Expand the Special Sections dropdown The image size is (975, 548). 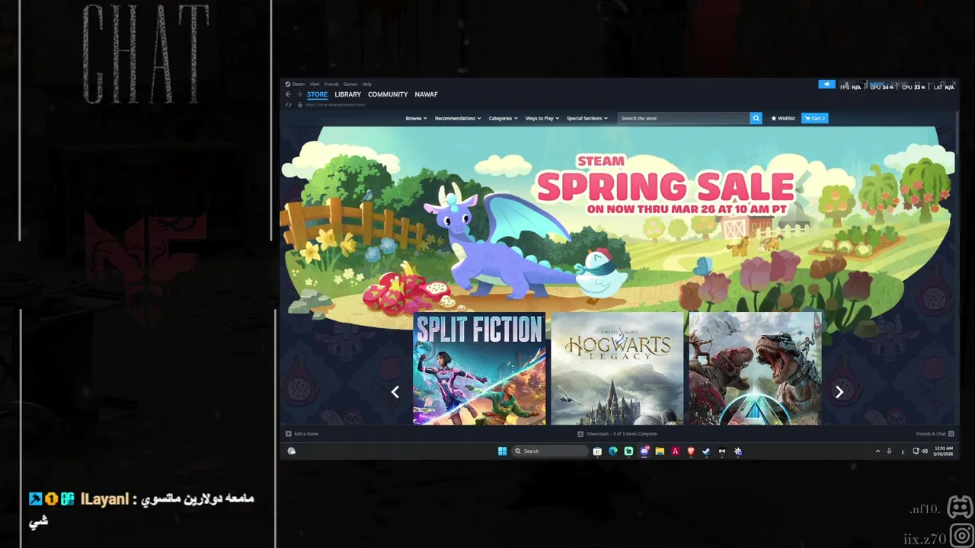[x=587, y=118]
